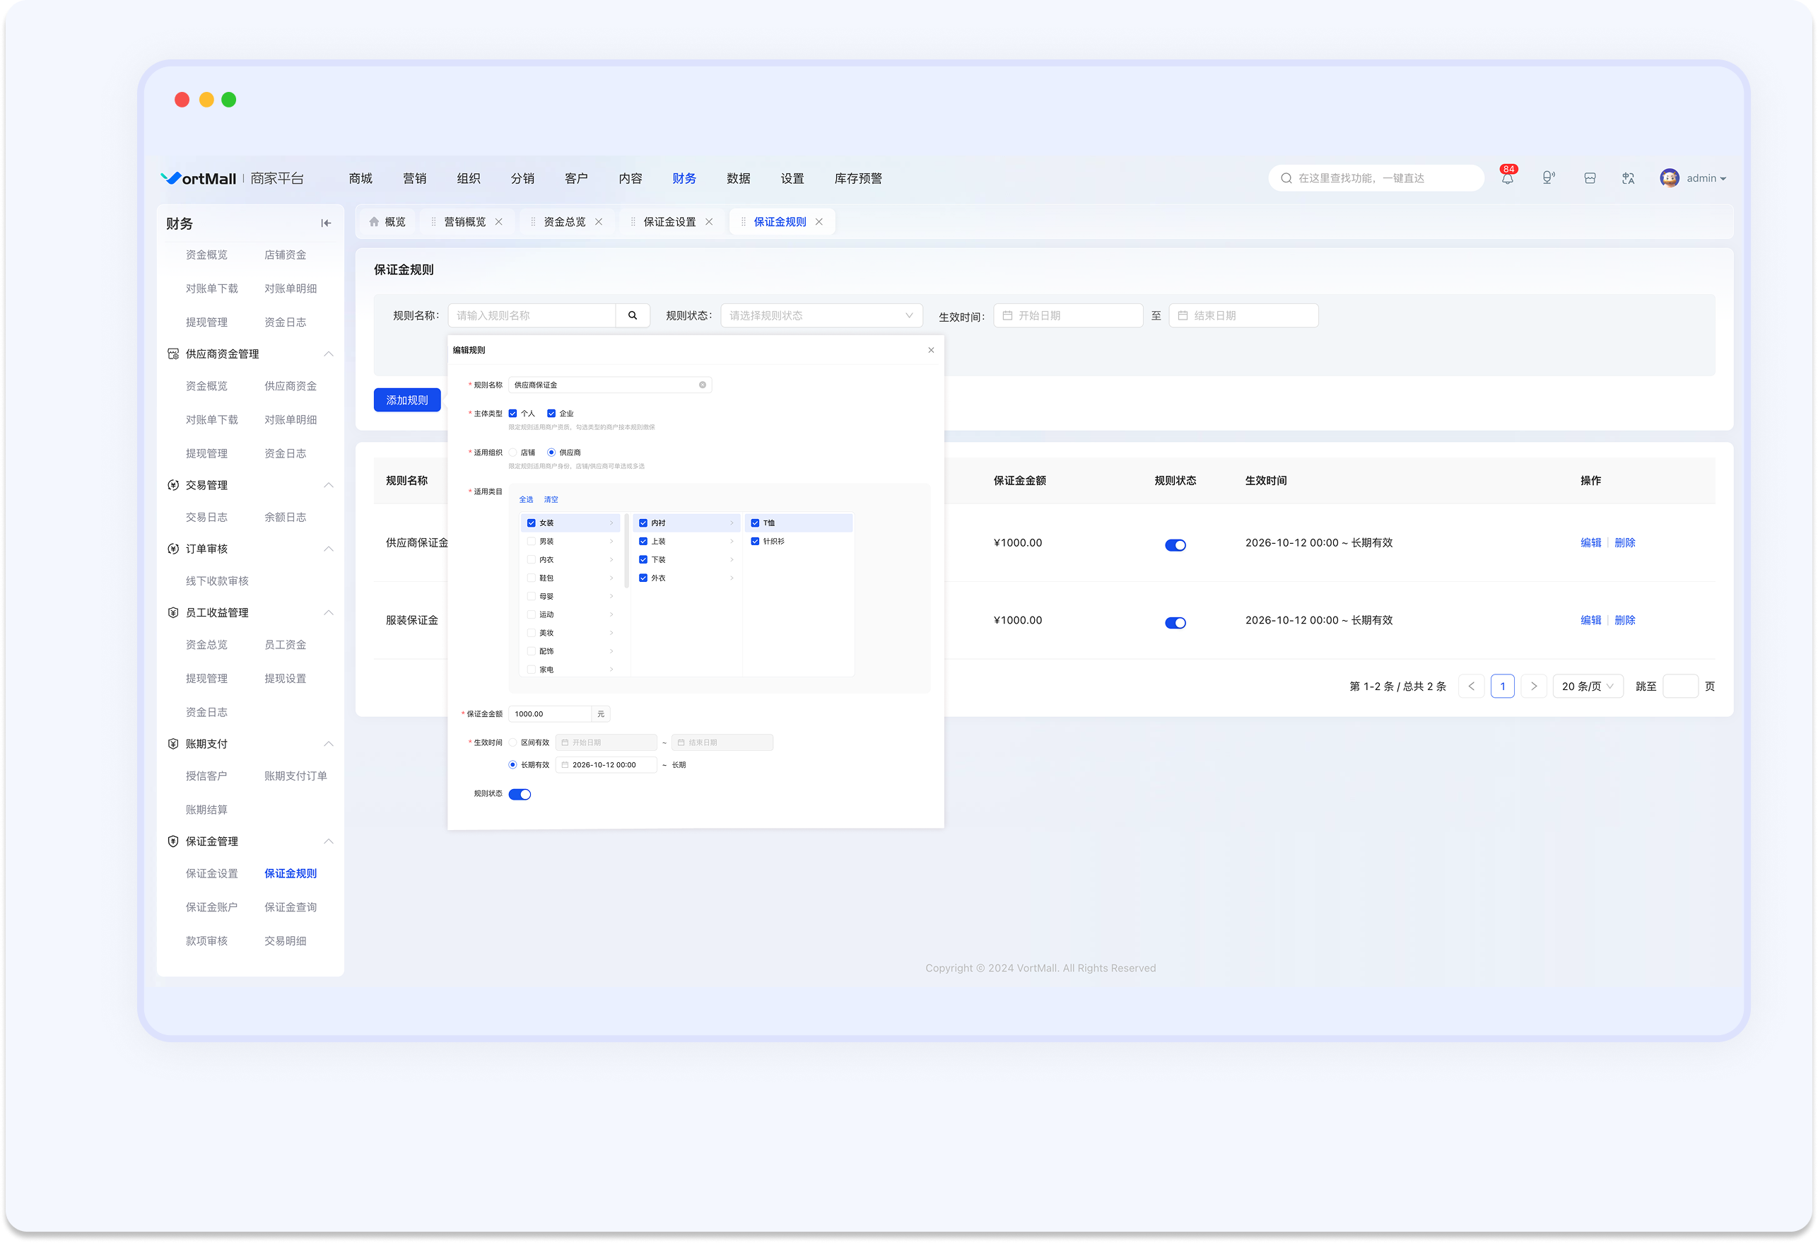
Task: Clear the 规则名称 field in dialog
Action: point(703,385)
